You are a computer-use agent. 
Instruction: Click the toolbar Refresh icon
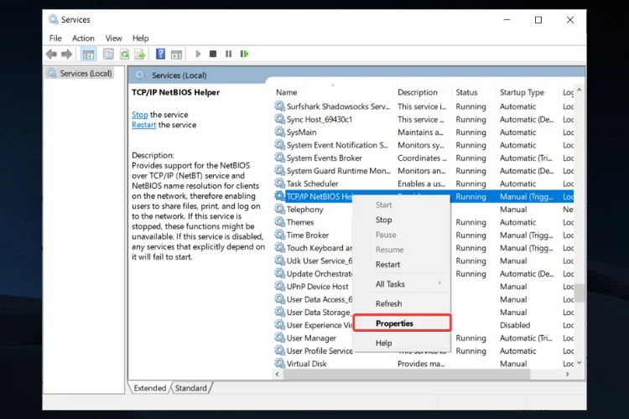coord(125,54)
